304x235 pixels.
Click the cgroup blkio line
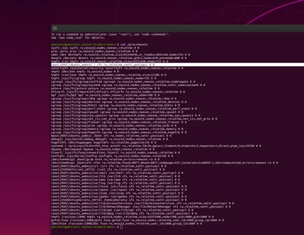116,106
